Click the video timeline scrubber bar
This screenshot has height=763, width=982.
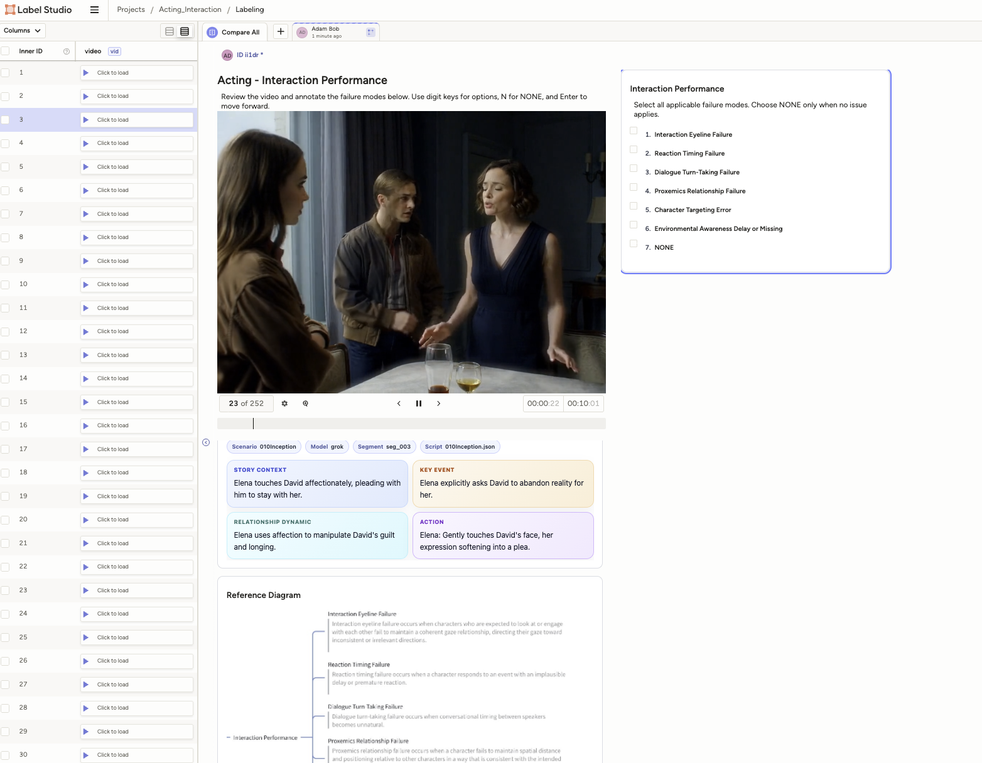[411, 424]
